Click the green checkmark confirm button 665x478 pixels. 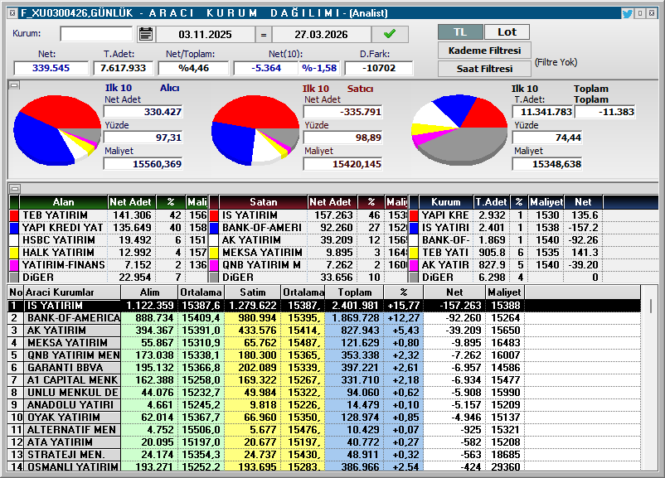(390, 34)
